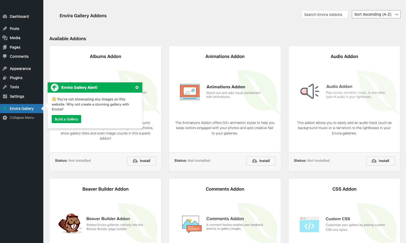Install the Animations Addon
This screenshot has height=243, width=406.
tap(261, 161)
